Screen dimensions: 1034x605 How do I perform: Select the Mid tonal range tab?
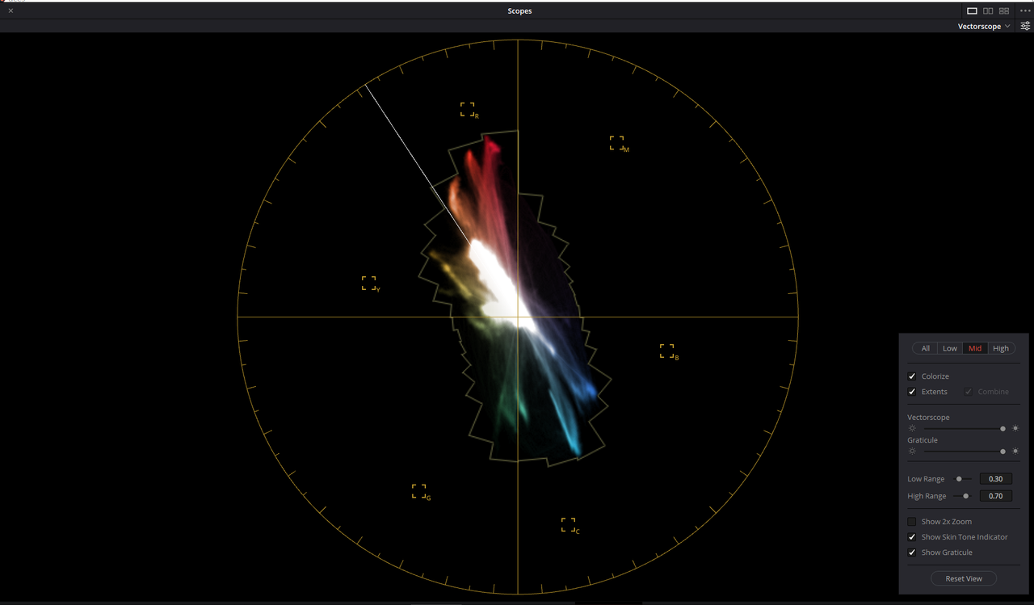click(x=975, y=348)
